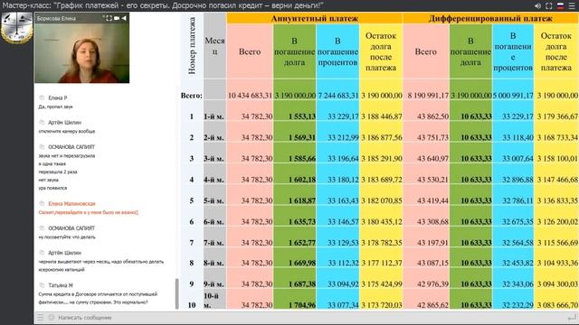Click message отключите камеру вообще
Image resolution: width=579 pixels, height=325 pixels.
(66, 131)
